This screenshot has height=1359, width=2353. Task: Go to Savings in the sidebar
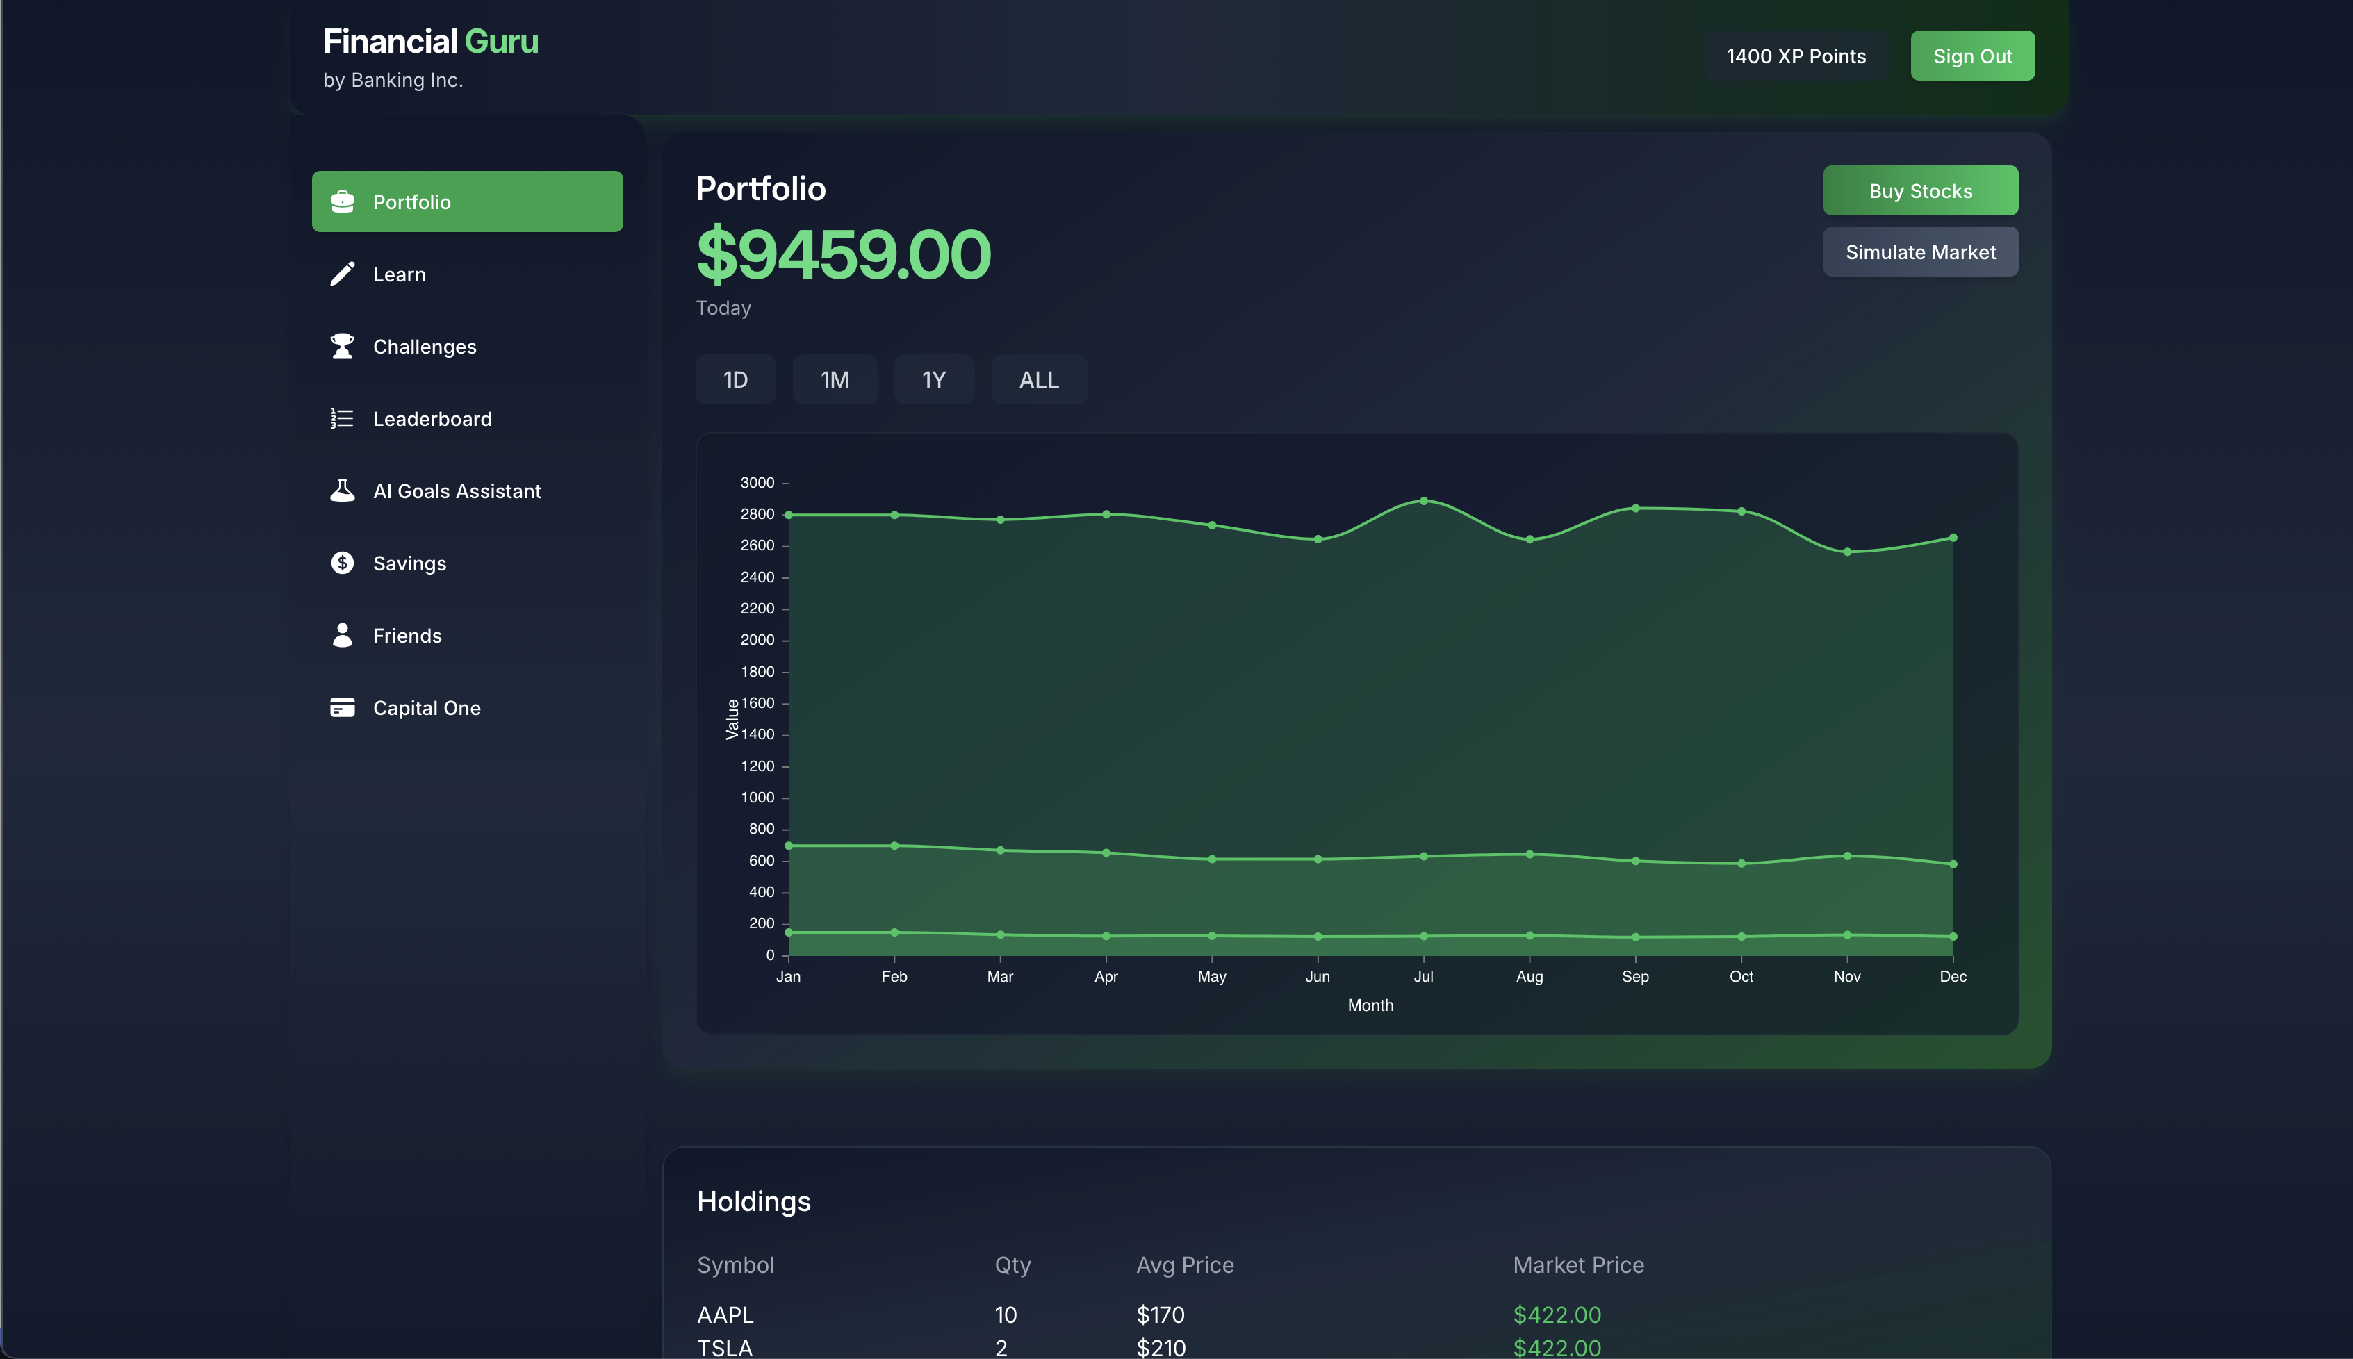410,563
